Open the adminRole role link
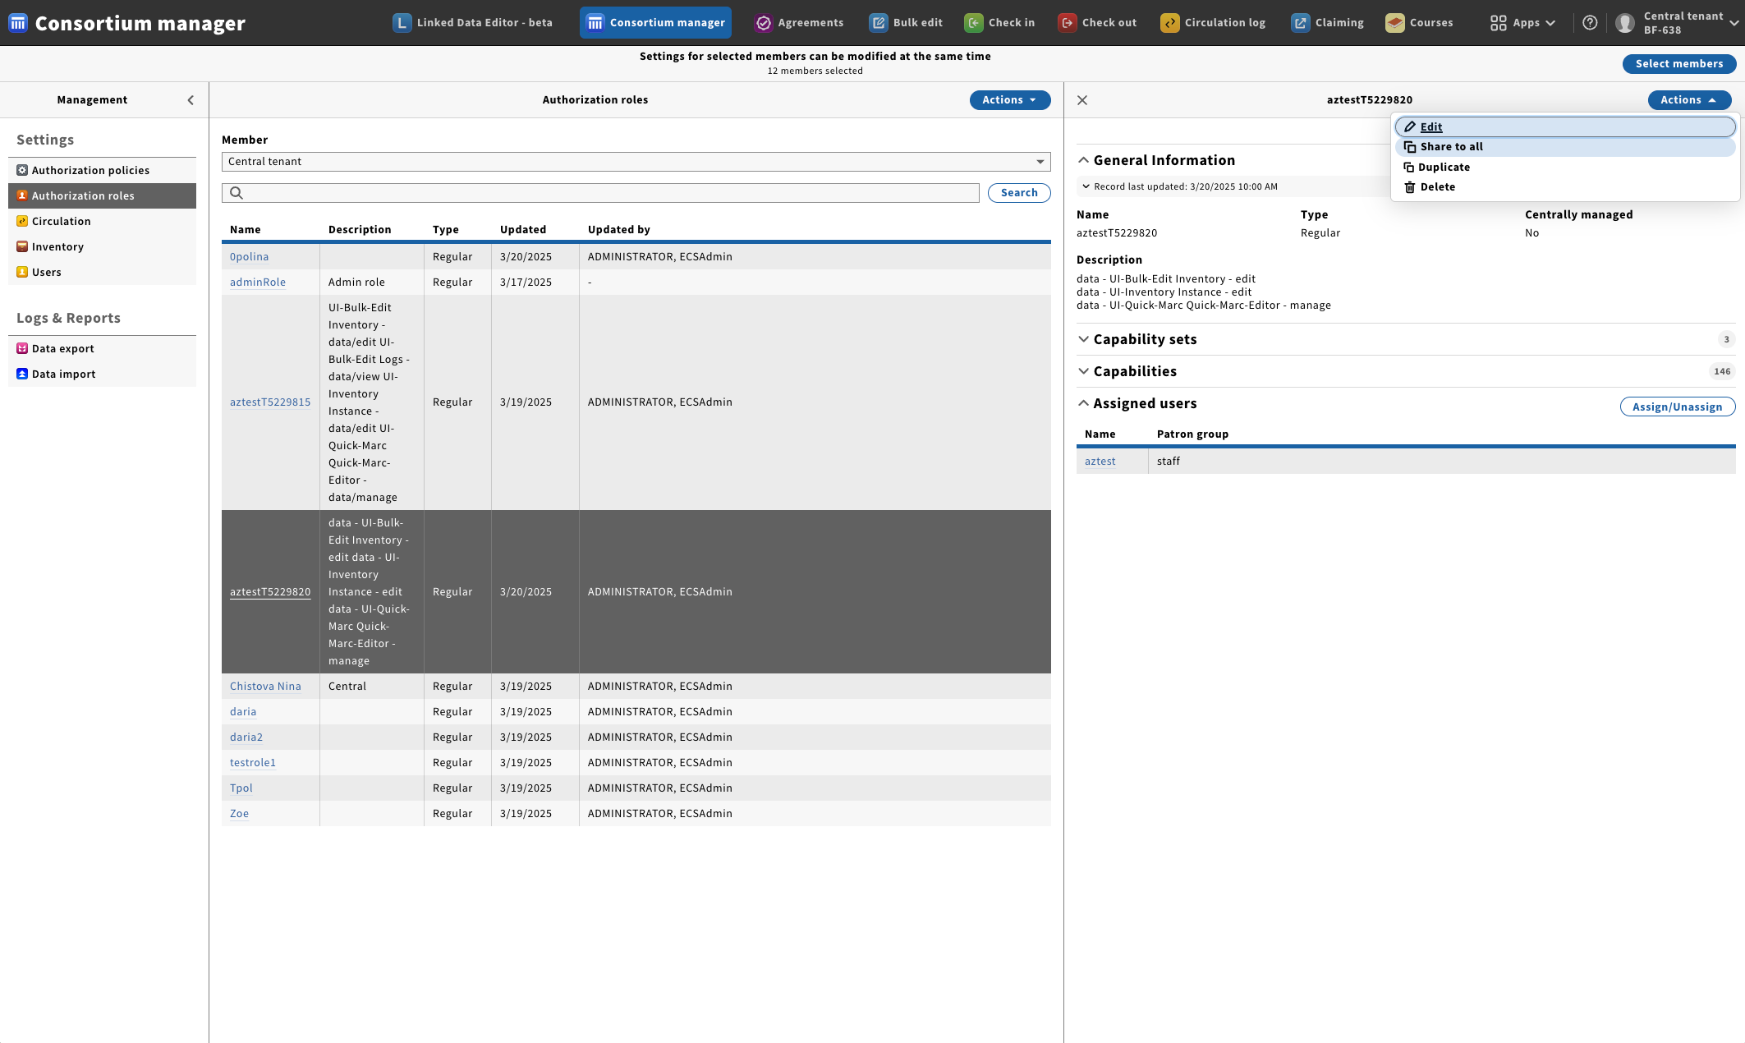The height and width of the screenshot is (1043, 1745). point(258,283)
